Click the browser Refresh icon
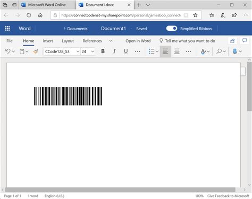The image size is (252, 199). pos(29,15)
